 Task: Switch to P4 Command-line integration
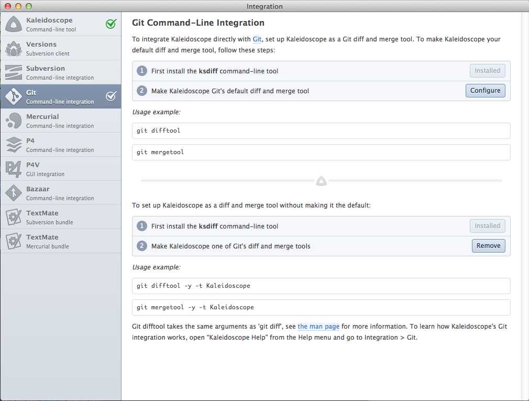pos(61,145)
